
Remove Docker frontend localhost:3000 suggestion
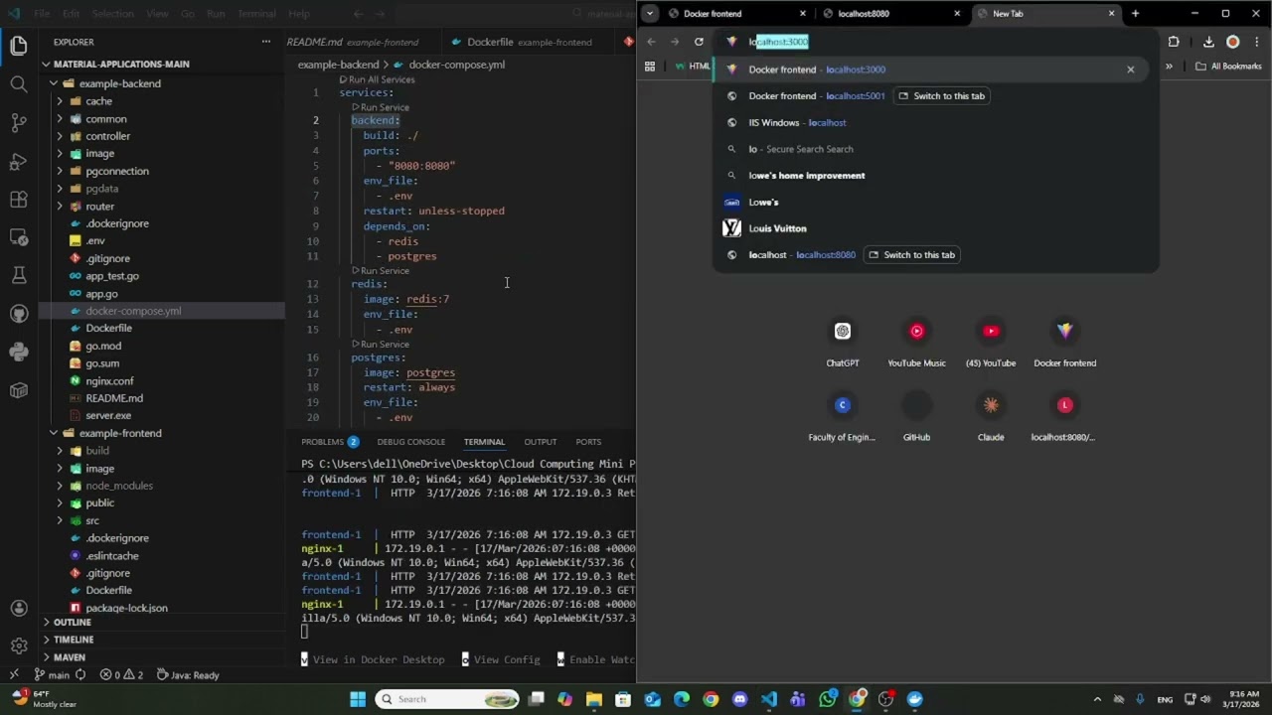click(1130, 70)
